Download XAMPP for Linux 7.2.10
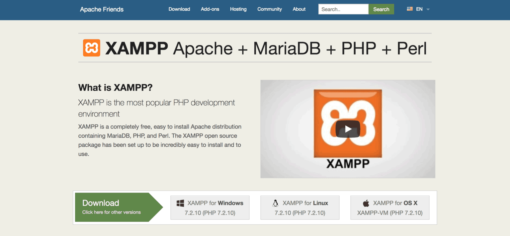 coord(300,208)
